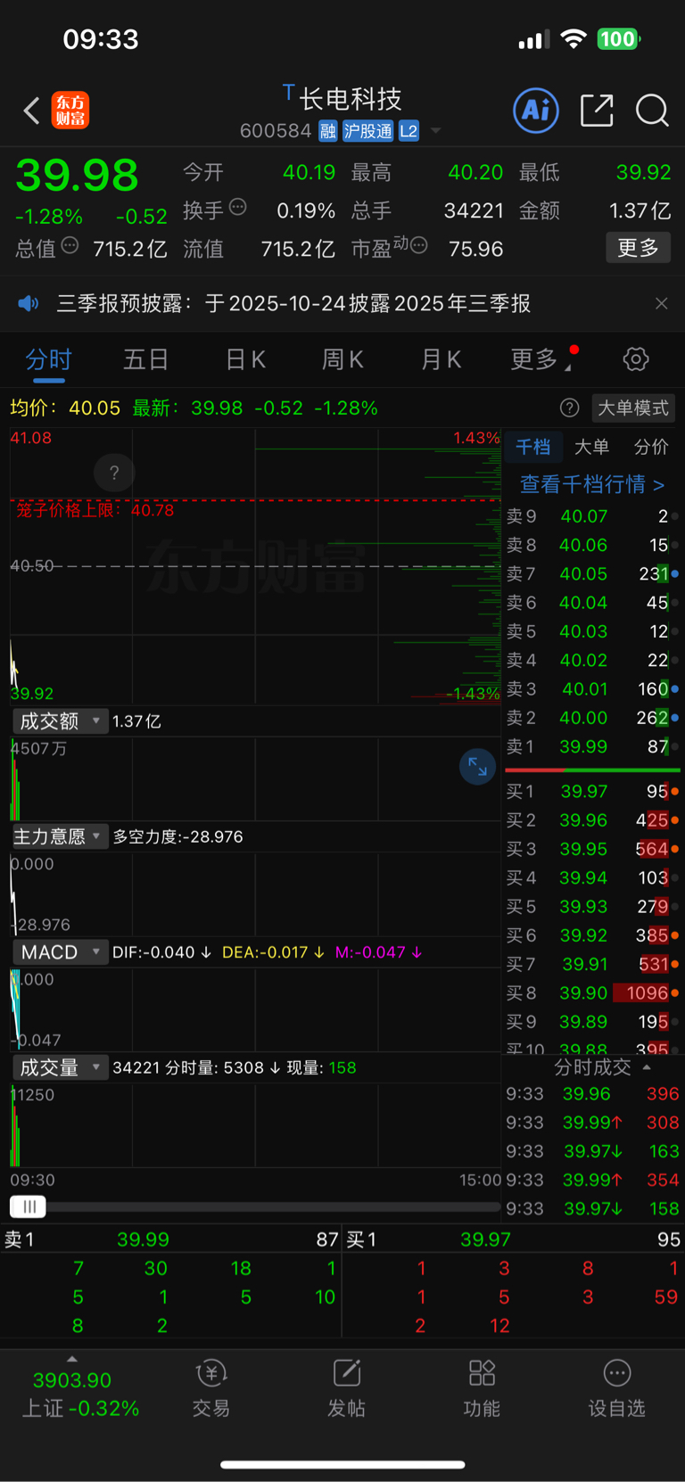Tap the battery indicator showing 100
This screenshot has height=1482, width=685.
tap(619, 39)
